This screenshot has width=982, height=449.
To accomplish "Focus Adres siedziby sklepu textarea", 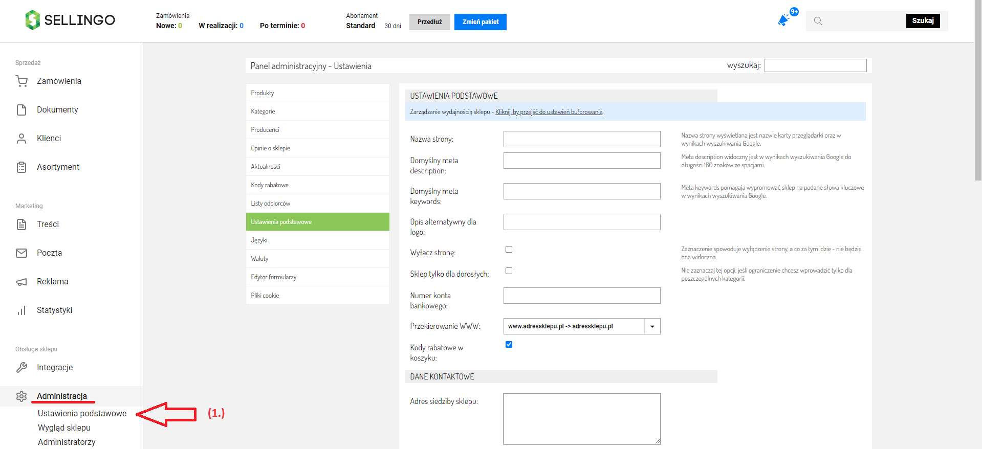I will [x=582, y=419].
